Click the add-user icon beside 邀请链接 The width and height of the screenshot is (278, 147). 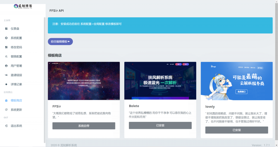6,75
